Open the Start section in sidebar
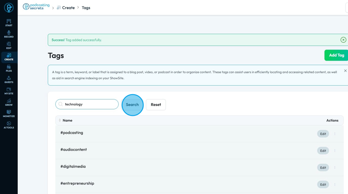Screen dimensions: 348x194 click(x=9, y=23)
